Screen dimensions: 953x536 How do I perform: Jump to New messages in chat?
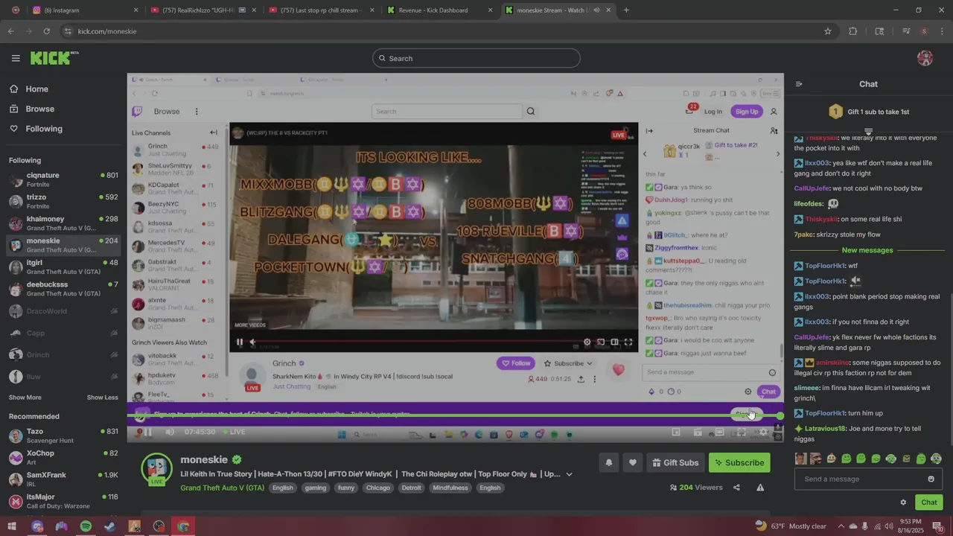867,250
